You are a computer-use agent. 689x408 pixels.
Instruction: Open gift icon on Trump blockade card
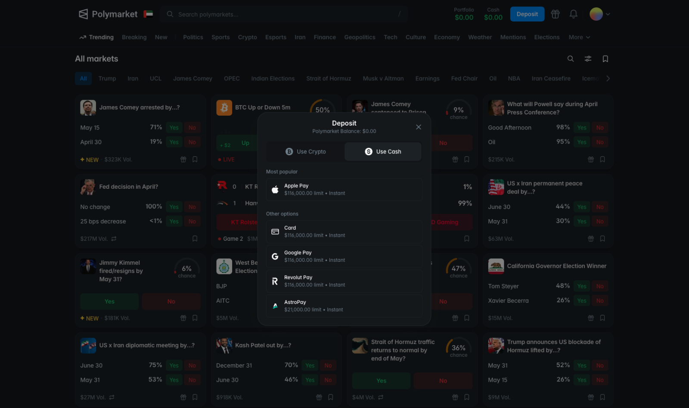591,397
